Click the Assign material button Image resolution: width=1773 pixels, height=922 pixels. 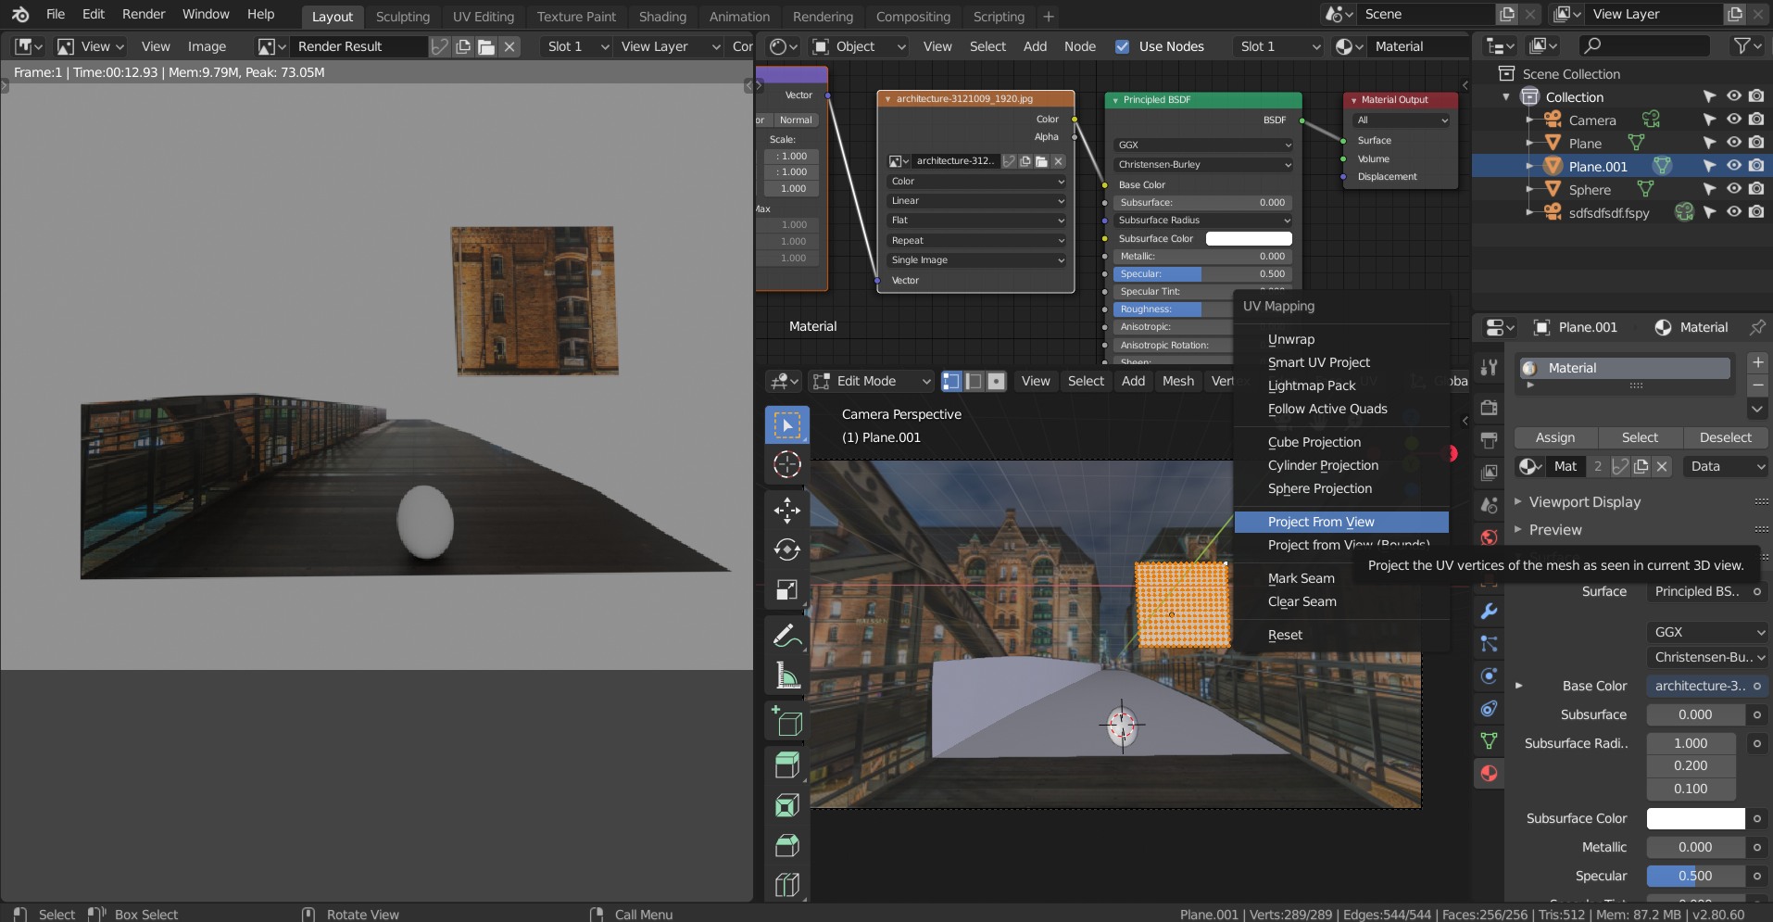click(1555, 437)
